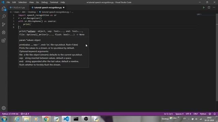Select Python 3.7.4 64-bit interpreter
This screenshot has height=122, width=218.
(10, 114)
